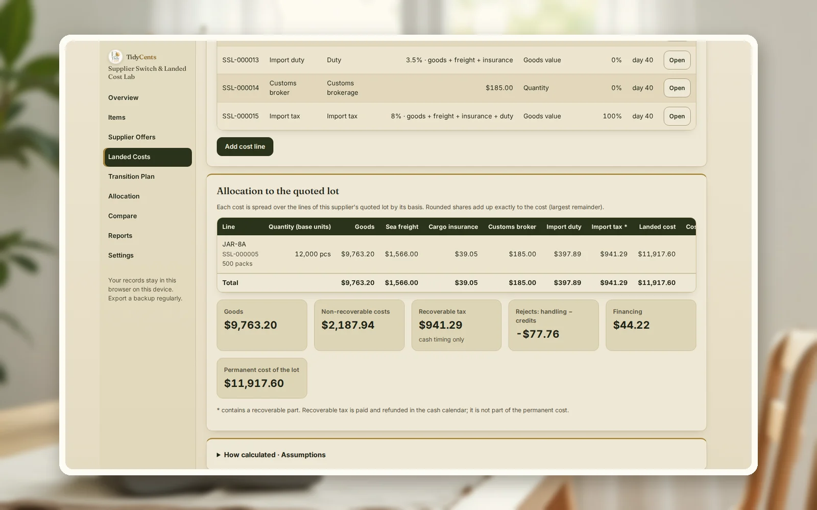Click the Allocation to the quoted lot heading
The height and width of the screenshot is (510, 817).
tap(278, 191)
